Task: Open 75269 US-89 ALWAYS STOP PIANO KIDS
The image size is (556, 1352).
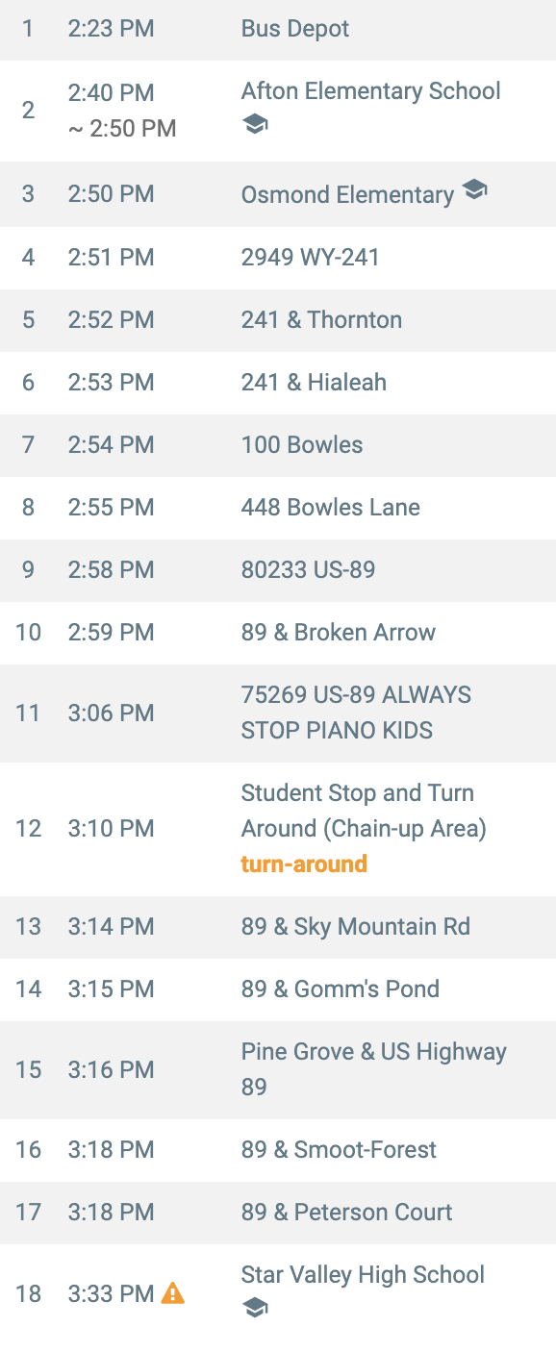Action: point(278,713)
